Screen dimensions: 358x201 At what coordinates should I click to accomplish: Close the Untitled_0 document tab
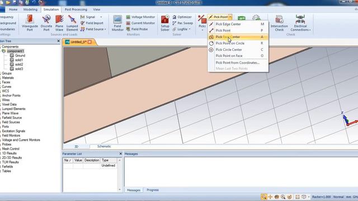click(89, 42)
